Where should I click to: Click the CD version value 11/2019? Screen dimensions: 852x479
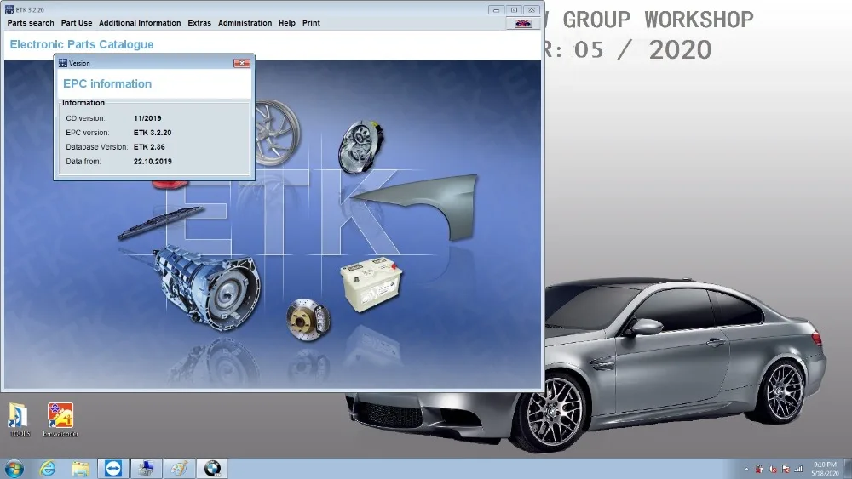pyautogui.click(x=147, y=118)
